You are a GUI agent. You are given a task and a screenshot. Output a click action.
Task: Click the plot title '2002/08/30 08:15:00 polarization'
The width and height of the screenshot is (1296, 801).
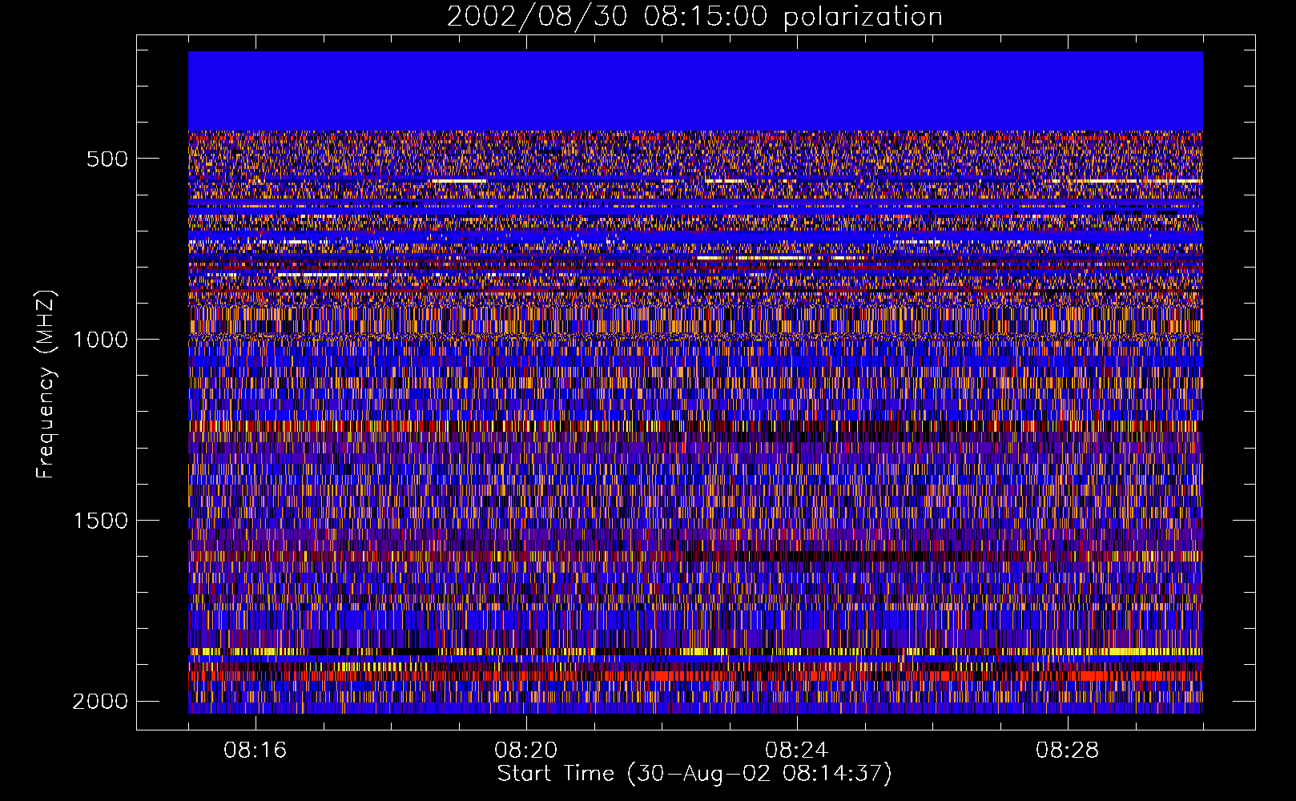tap(694, 16)
